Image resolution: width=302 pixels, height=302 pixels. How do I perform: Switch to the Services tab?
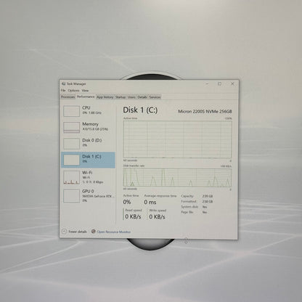155,97
